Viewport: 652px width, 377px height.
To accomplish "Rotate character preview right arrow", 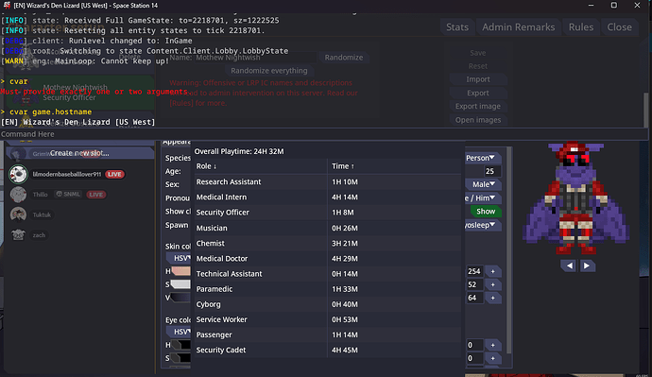I will click(x=587, y=266).
